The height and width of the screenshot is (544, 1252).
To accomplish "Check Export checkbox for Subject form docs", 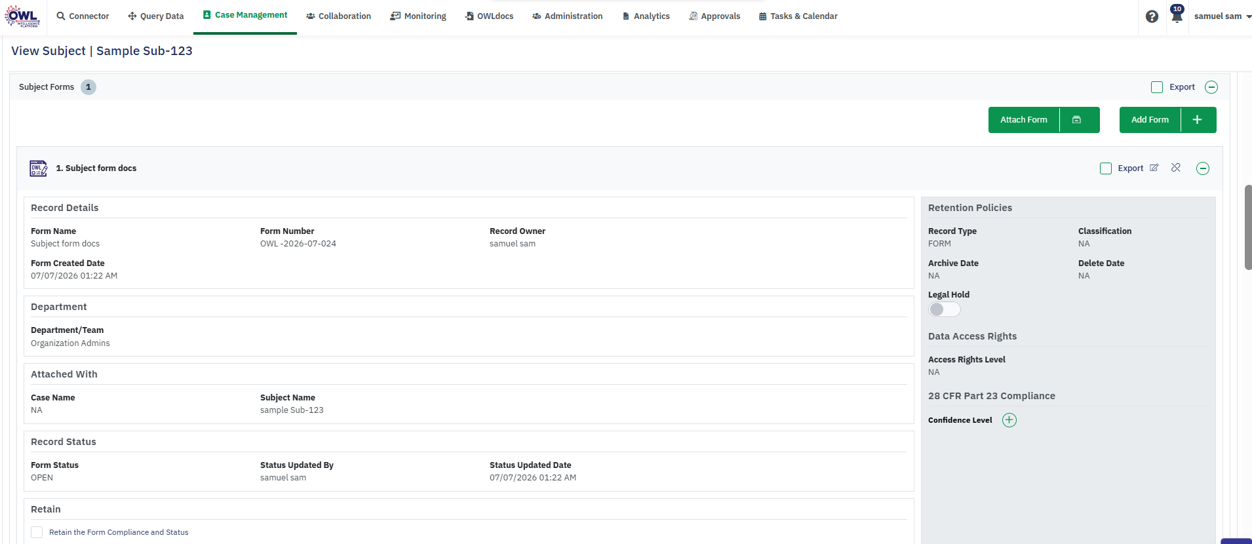I will tap(1106, 168).
